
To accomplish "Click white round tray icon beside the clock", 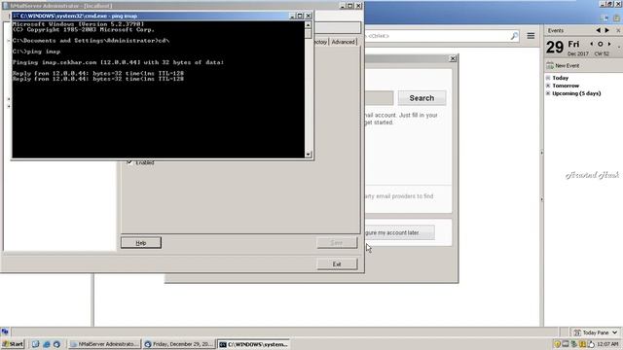I will [x=591, y=344].
